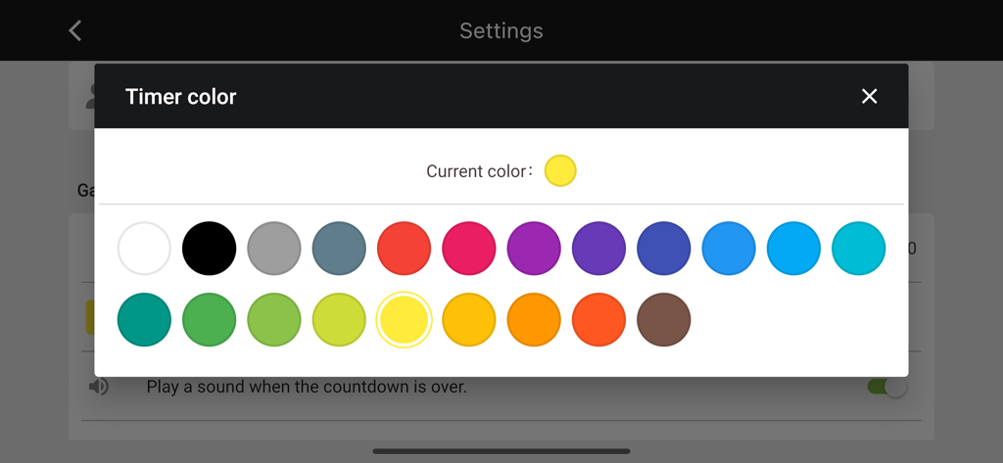Image resolution: width=1003 pixels, height=463 pixels.
Task: Choose the brown color swatch
Action: click(664, 320)
